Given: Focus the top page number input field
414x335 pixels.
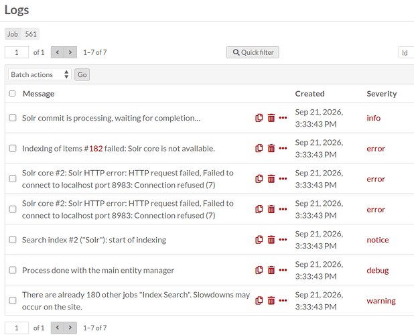Looking at the screenshot, I should pos(17,52).
